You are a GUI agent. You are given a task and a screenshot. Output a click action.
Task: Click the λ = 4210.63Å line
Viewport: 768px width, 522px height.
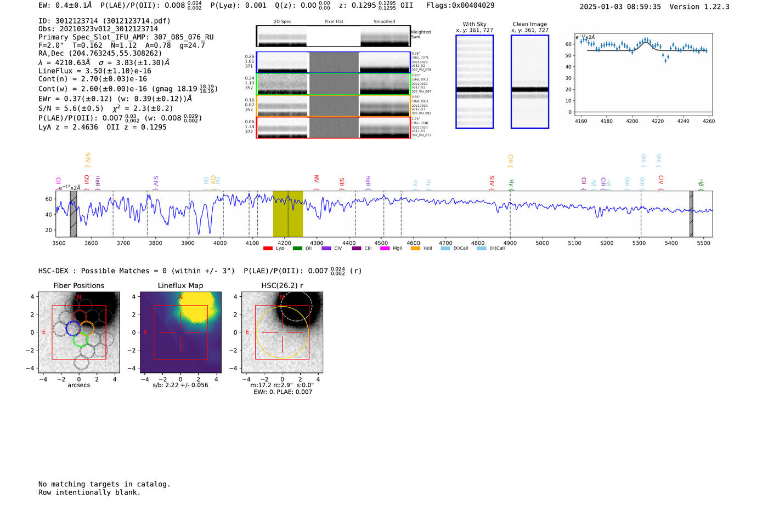104,62
